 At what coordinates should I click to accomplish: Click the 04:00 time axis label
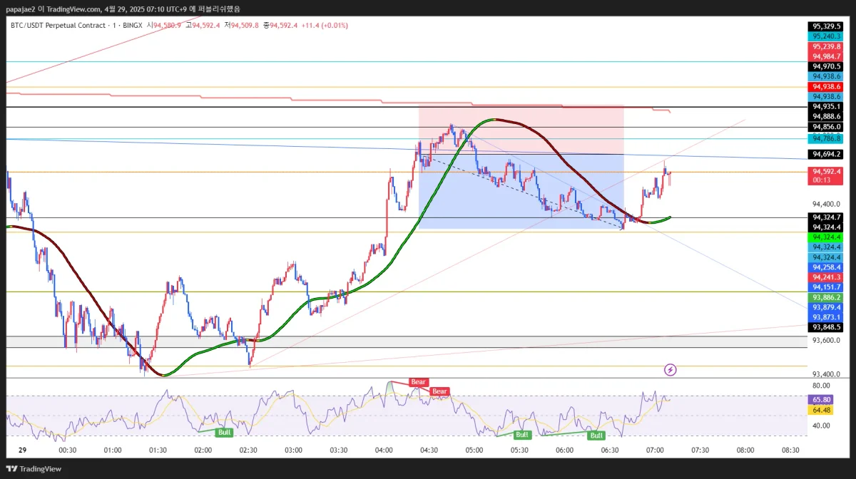[x=384, y=450]
